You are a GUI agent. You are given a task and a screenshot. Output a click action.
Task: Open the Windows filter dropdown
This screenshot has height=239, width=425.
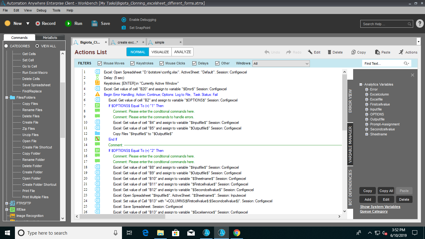pyautogui.click(x=307, y=63)
